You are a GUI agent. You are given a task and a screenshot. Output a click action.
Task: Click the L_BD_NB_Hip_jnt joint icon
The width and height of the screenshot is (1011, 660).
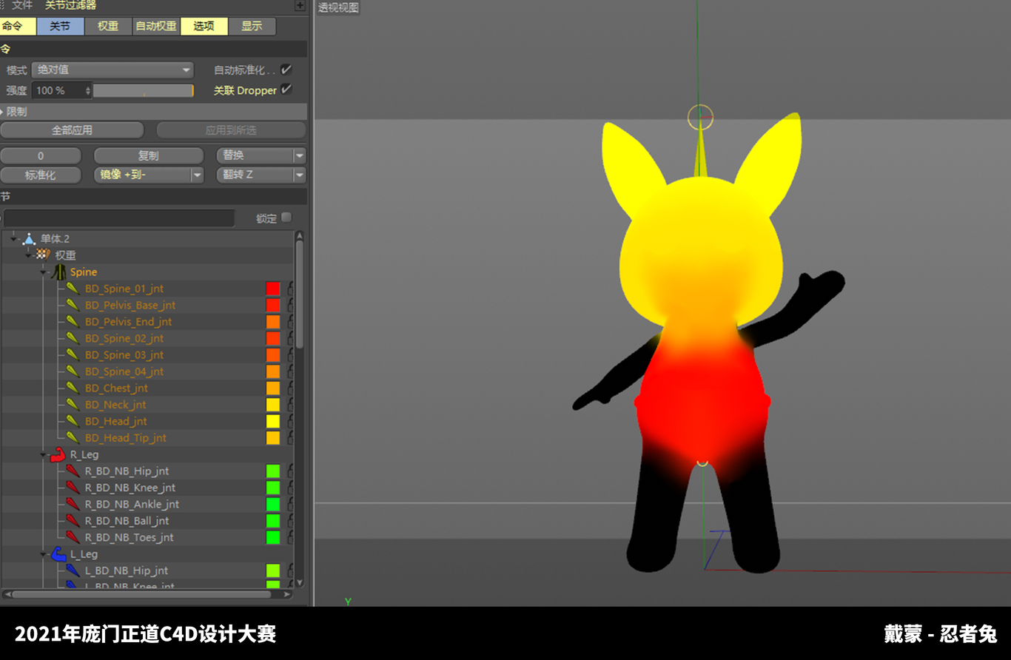73,570
